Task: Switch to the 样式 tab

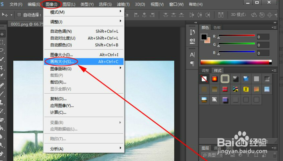Action: (218, 70)
